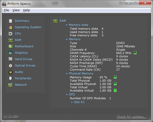Click the Channels # Single value
The image size is (153, 122).
coord(121,50)
